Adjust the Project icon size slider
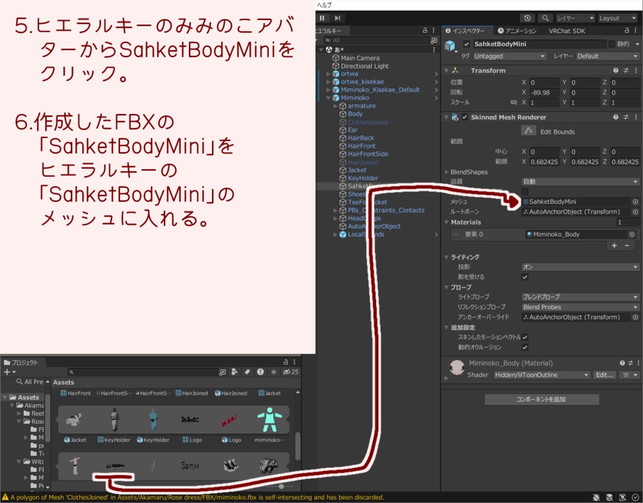The height and width of the screenshot is (503, 643). [x=281, y=486]
